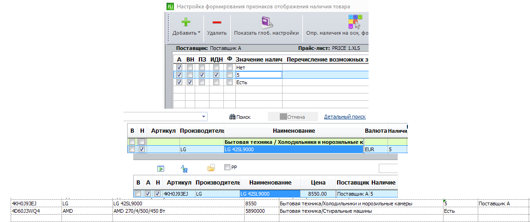Image resolution: width=530 pixels, height=222 pixels.
Task: Click the 8550 cell in the spreadsheet
Action: (262, 204)
